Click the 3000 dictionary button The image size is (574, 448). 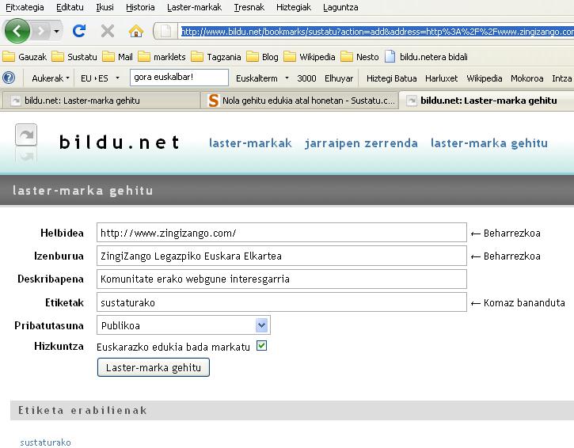point(306,78)
